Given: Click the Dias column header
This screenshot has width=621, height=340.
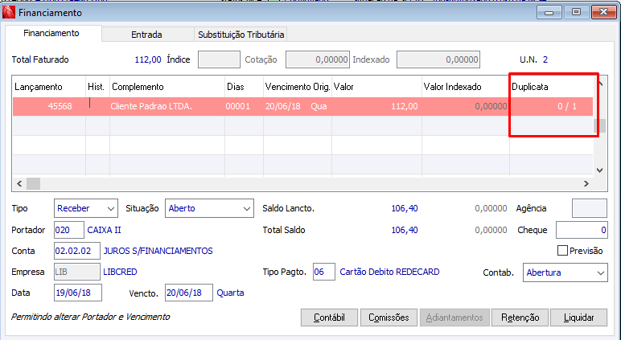Looking at the screenshot, I should [244, 87].
